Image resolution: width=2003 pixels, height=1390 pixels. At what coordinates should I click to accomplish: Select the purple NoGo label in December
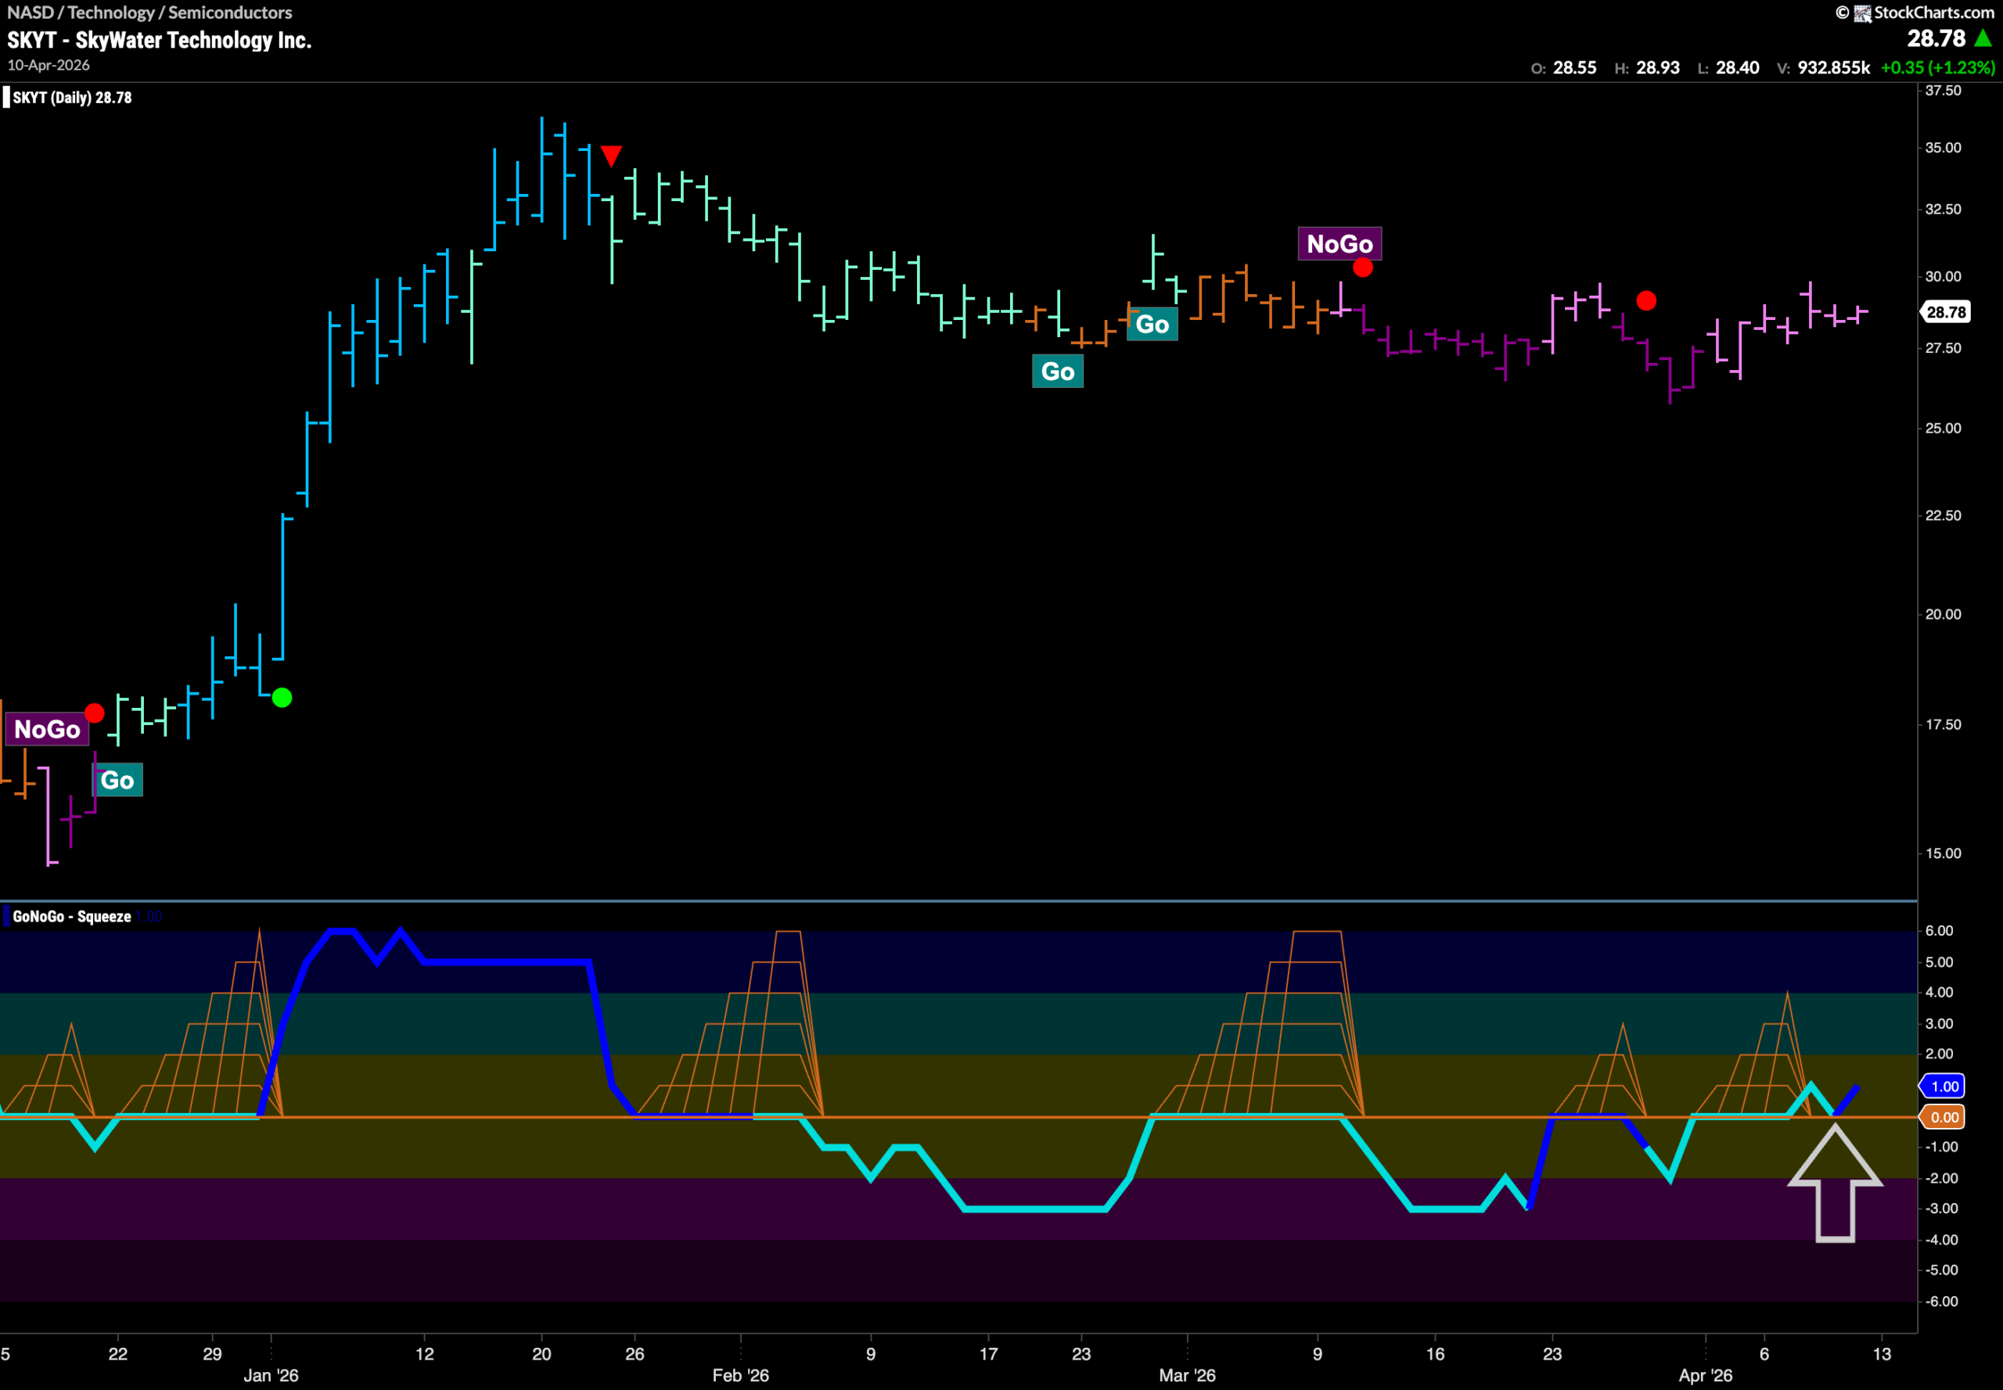[x=47, y=729]
